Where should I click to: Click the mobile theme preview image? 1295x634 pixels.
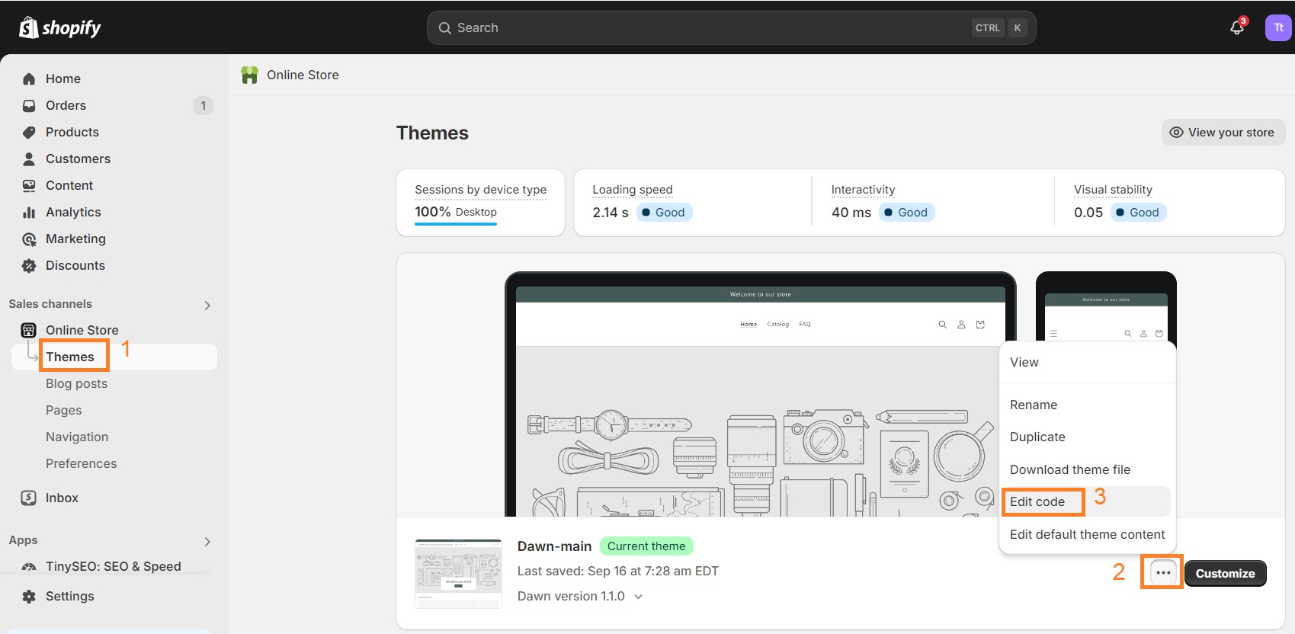[x=1106, y=307]
